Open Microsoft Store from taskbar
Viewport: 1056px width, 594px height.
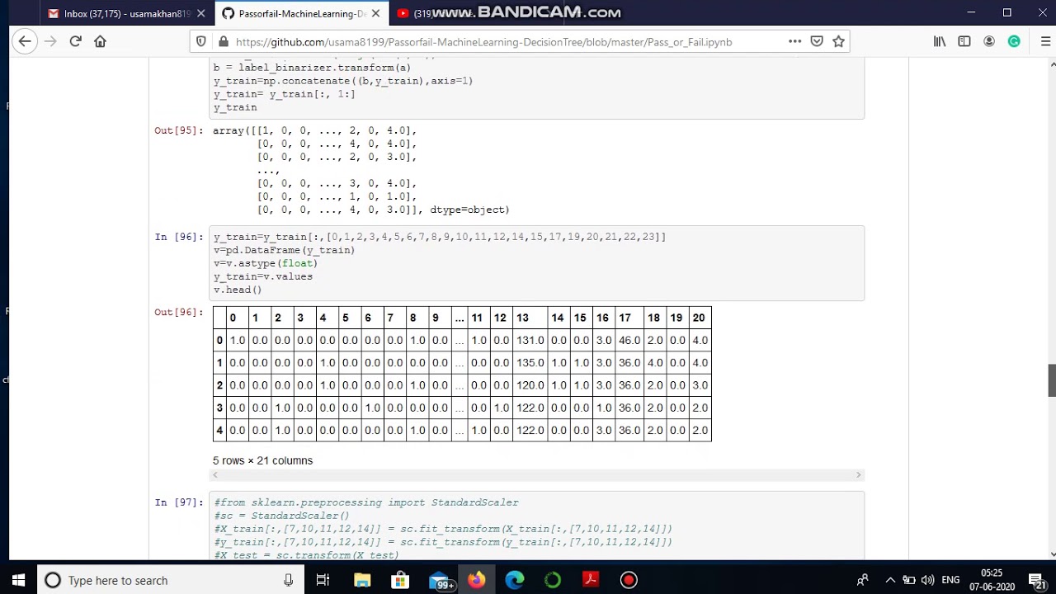coord(400,580)
